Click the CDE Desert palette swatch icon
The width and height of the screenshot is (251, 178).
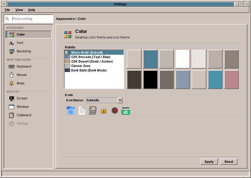67,61
